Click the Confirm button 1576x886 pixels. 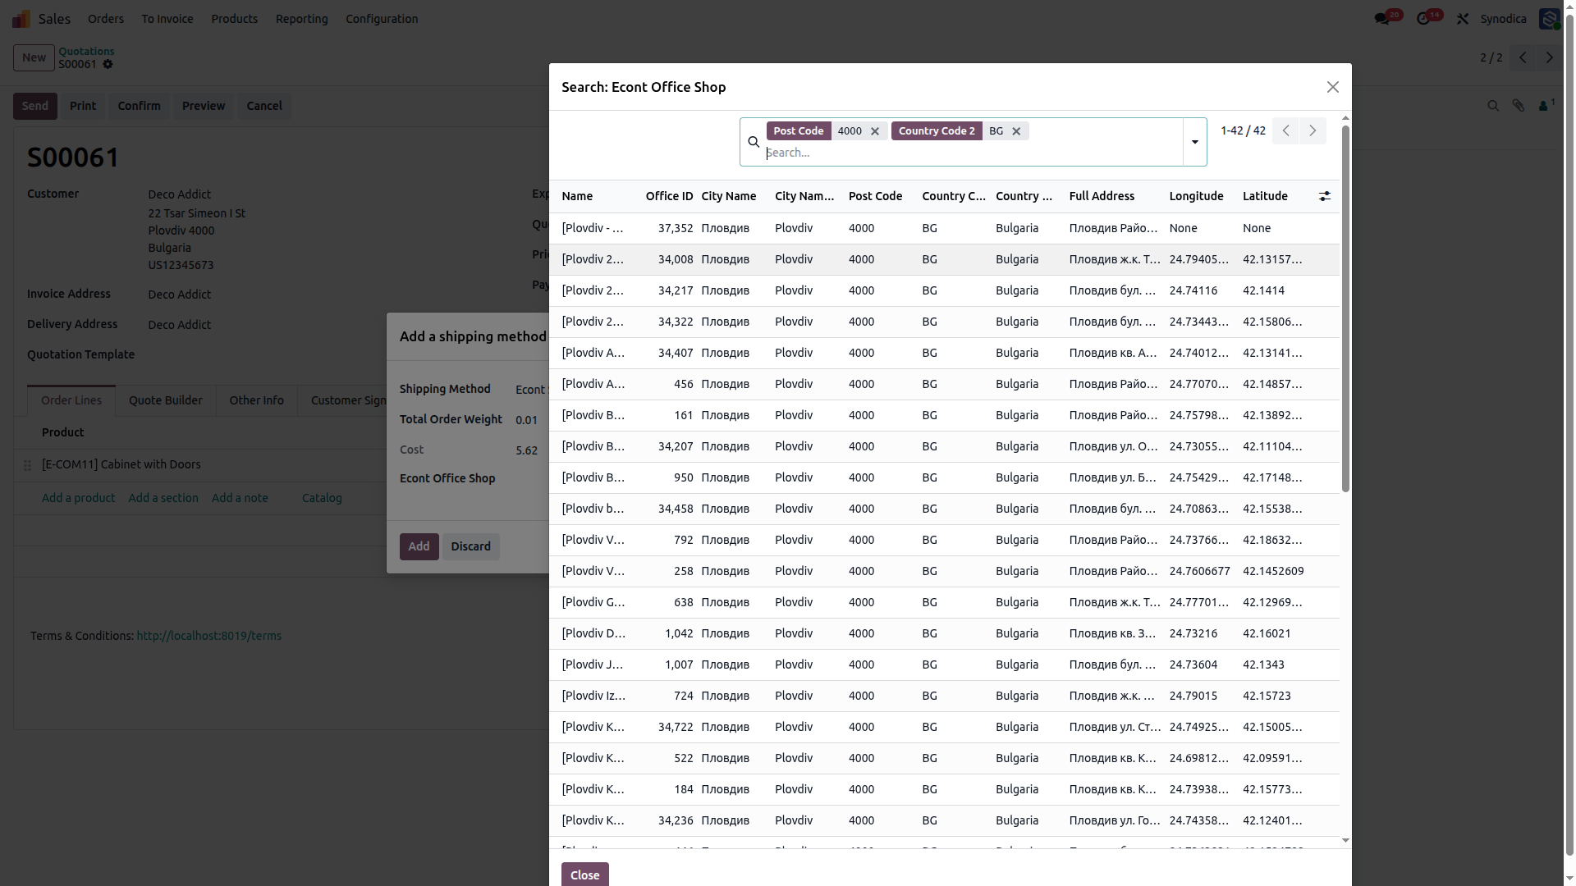pos(139,106)
